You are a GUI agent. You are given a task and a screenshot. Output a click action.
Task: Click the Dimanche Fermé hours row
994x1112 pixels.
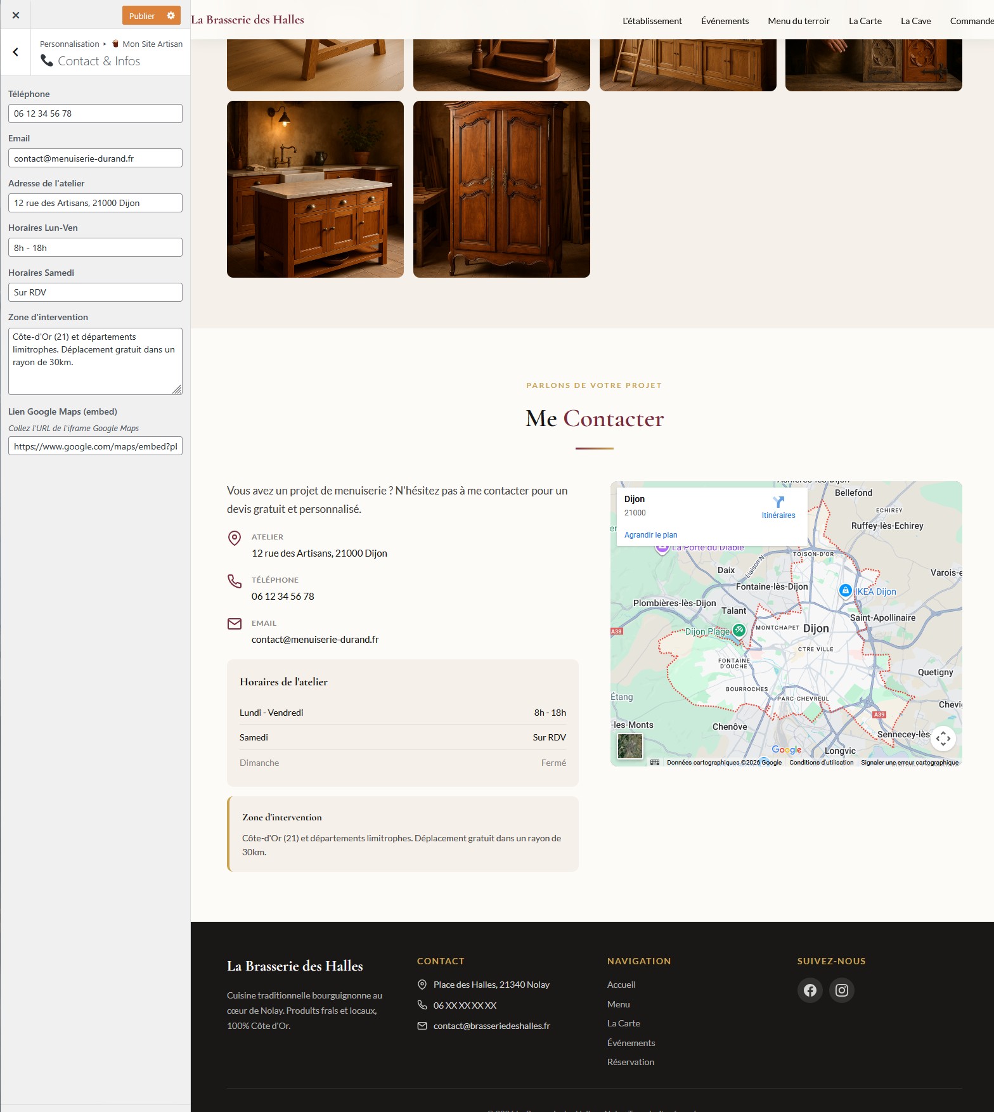click(x=403, y=763)
